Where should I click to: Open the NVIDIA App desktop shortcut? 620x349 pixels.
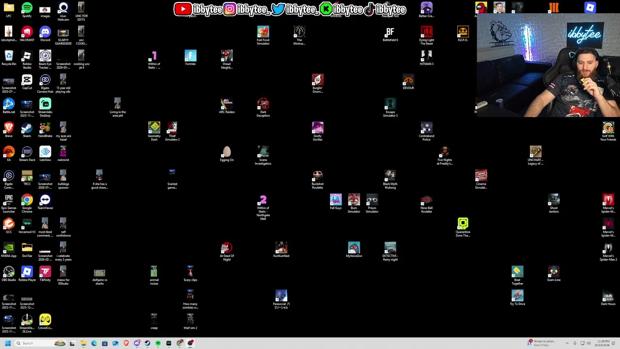tap(9, 251)
